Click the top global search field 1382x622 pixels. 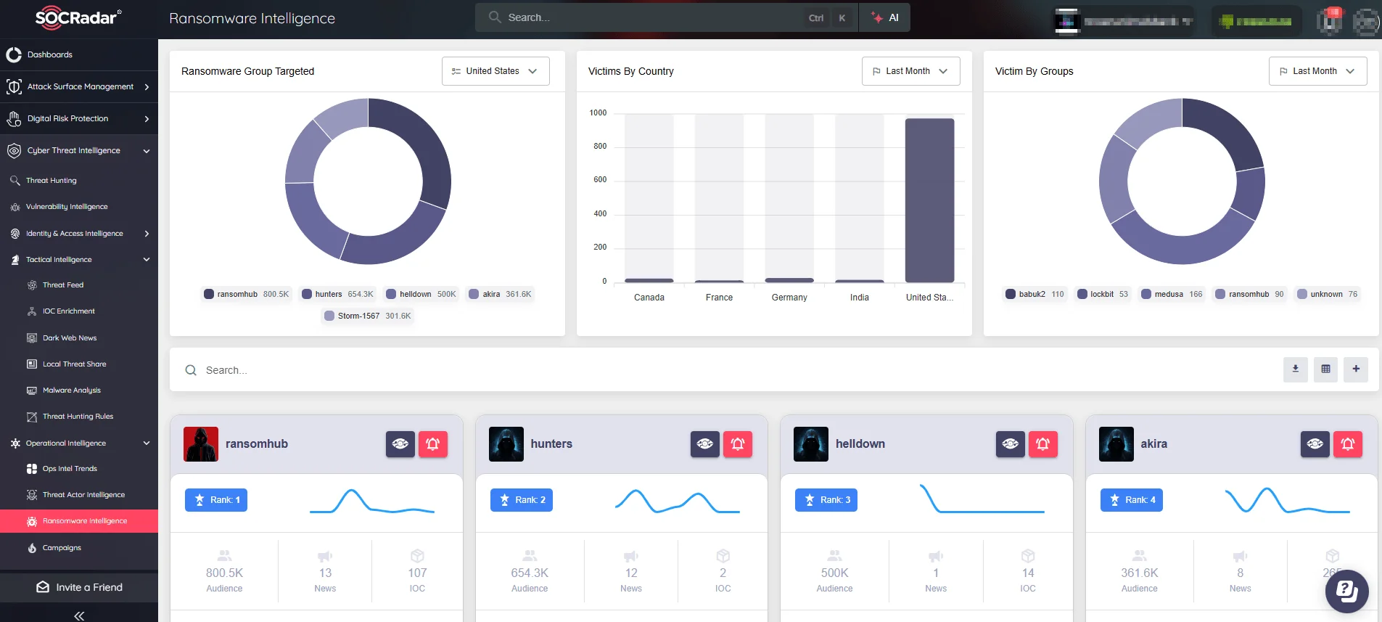click(x=666, y=17)
